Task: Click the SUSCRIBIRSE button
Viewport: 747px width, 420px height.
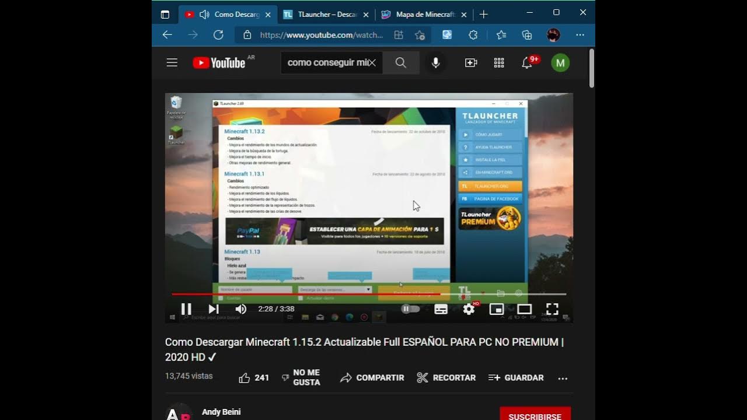Action: pos(535,414)
